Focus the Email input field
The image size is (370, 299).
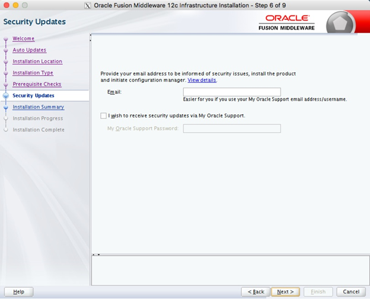(232, 92)
